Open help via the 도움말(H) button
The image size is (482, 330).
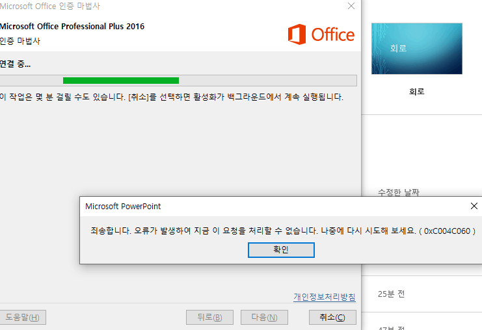click(22, 317)
